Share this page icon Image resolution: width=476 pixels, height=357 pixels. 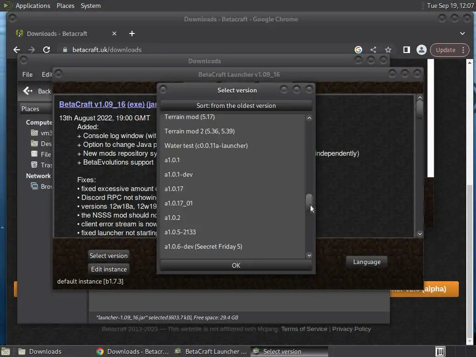pos(373,50)
